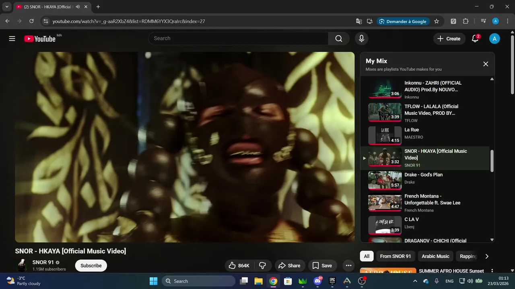
Task: Open Epic Games Launcher from taskbar
Action: coord(332,281)
